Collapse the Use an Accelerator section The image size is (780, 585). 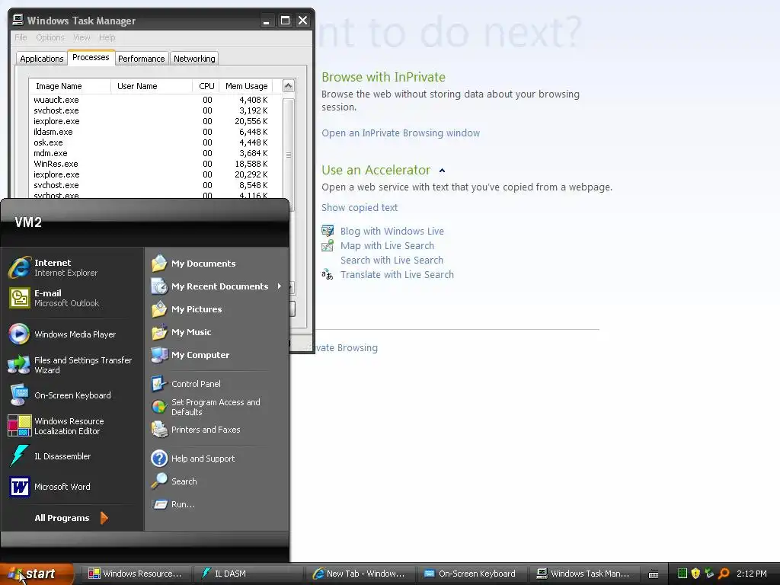click(x=443, y=171)
